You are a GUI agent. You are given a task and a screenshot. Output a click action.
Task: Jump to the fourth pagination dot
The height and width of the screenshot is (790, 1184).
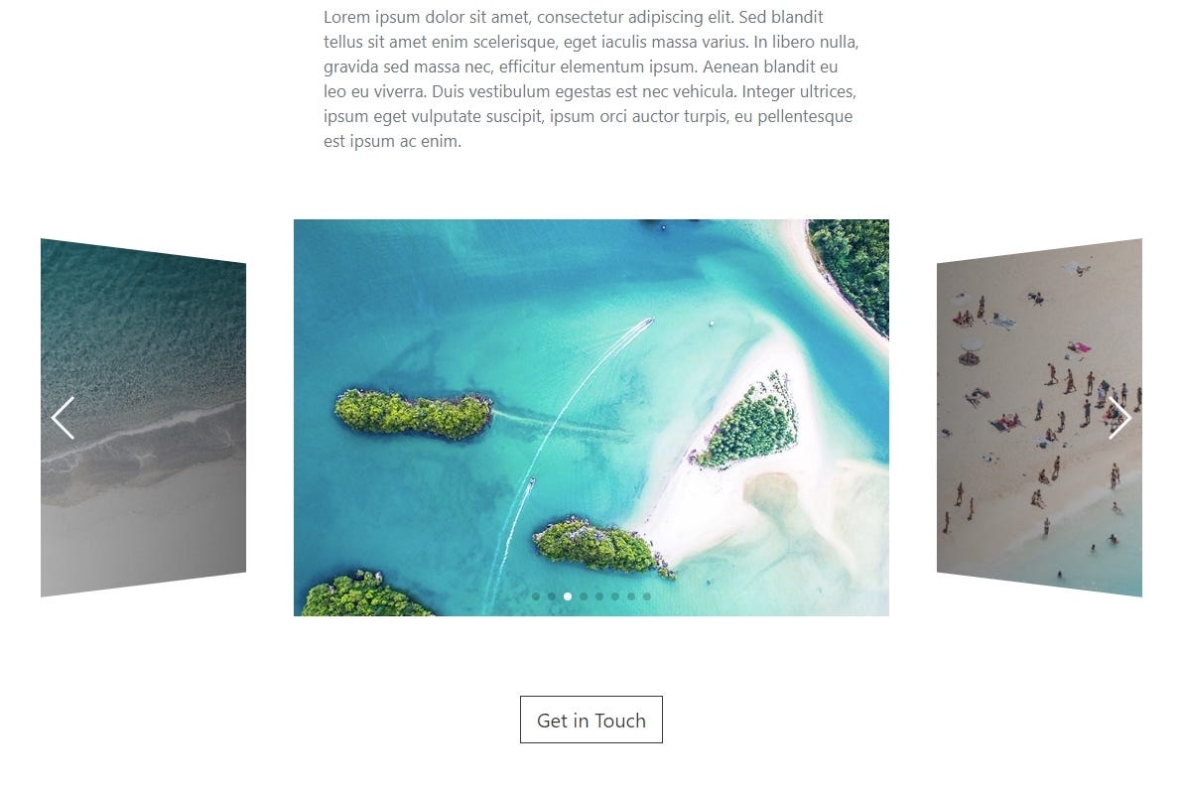click(584, 596)
